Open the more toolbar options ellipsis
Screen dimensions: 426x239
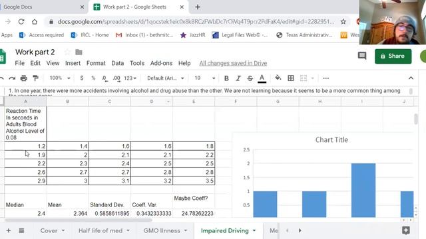325,78
